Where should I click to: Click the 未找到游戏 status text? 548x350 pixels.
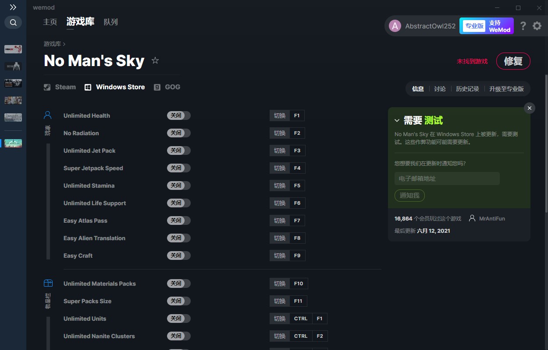pos(472,61)
